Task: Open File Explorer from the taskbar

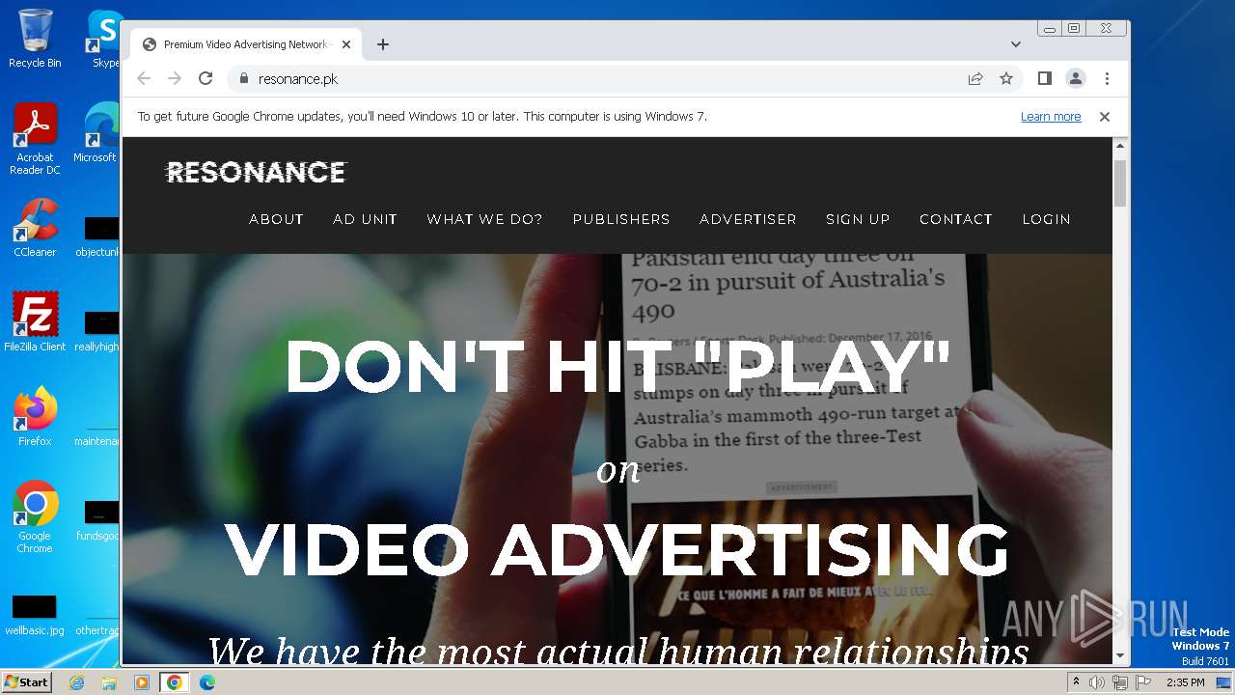Action: pos(109,682)
